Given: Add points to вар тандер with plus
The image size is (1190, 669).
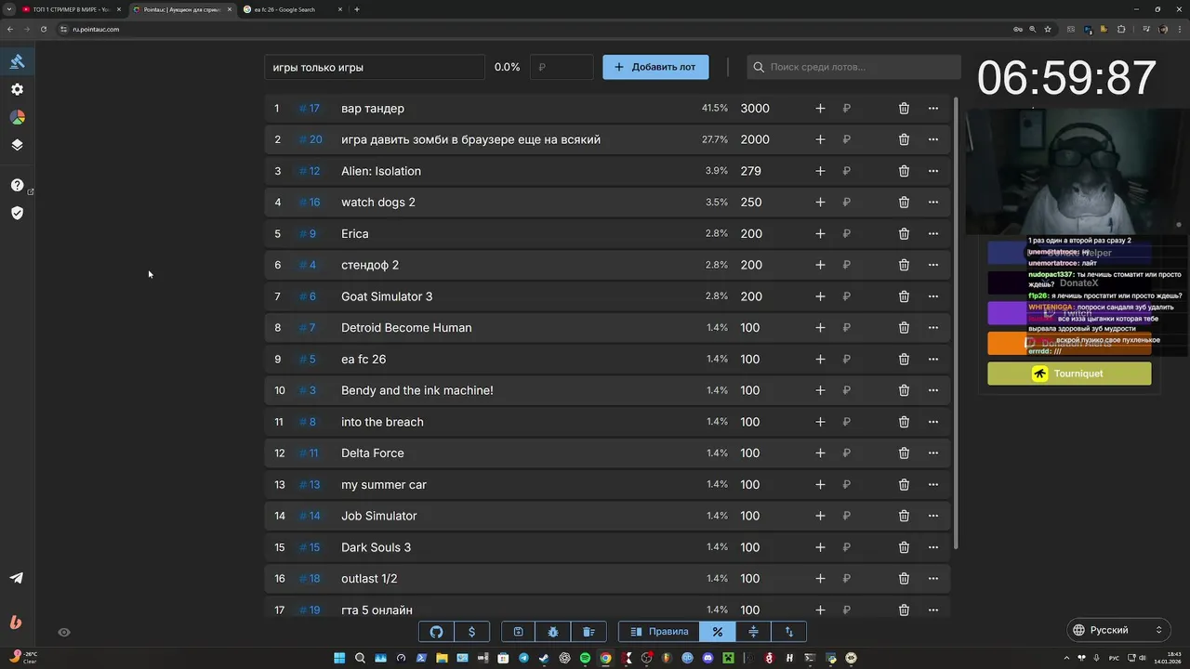Looking at the screenshot, I should coord(820,109).
